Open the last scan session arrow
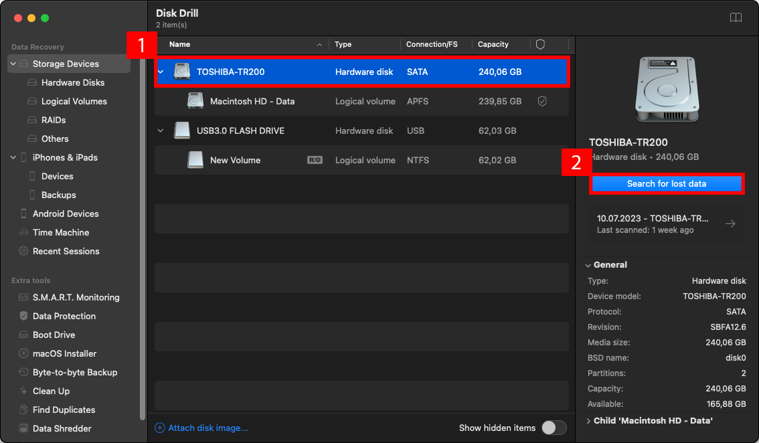The height and width of the screenshot is (443, 759). (730, 224)
